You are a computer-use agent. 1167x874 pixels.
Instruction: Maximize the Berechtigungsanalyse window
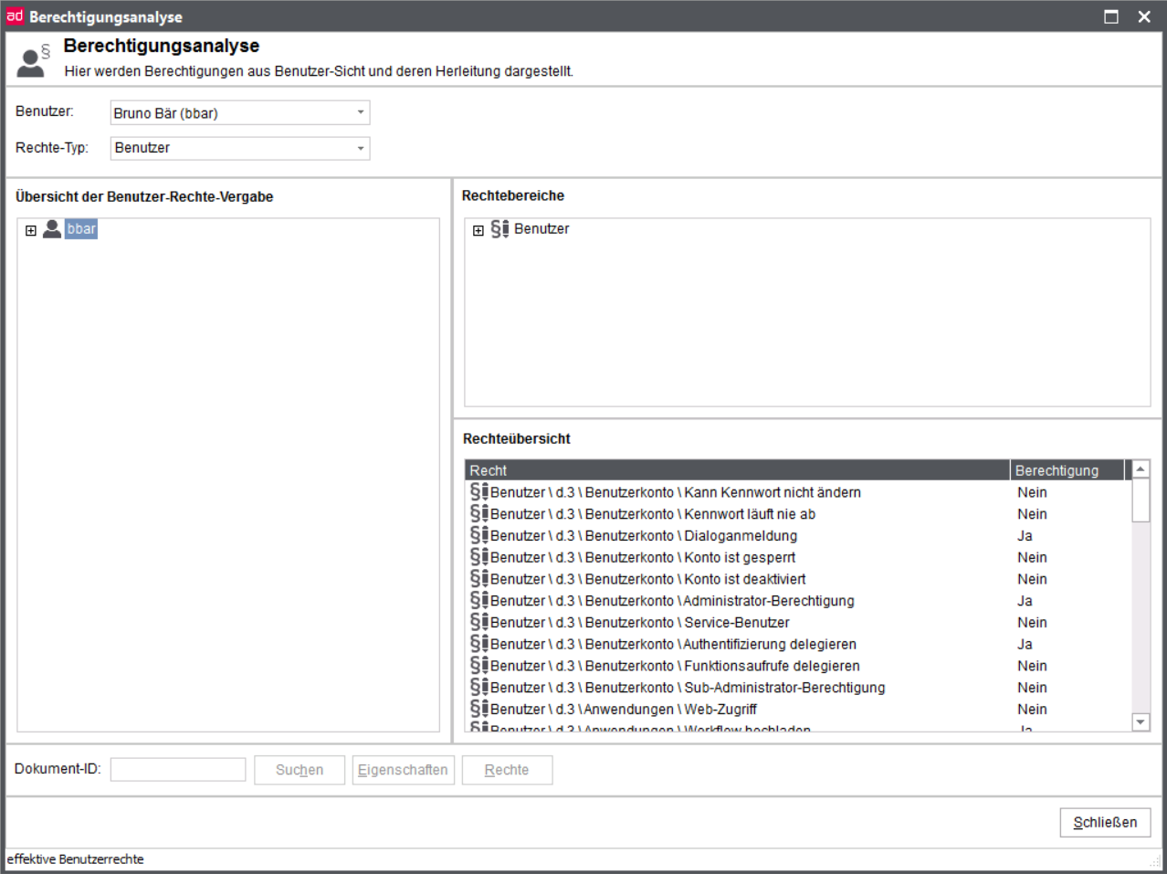click(1111, 16)
